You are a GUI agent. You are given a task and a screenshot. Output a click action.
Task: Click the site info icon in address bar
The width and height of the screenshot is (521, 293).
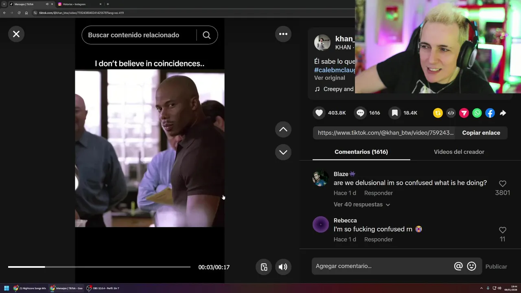[x=35, y=13]
